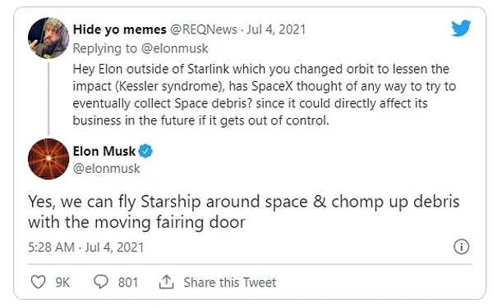
Task: Click Elon Musk's verified badge
Action: (145, 151)
